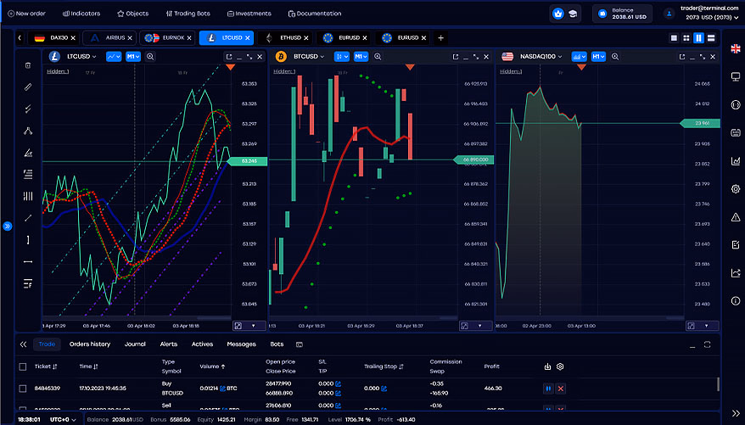Screen dimensions: 745x425
Task: Open settings gear in right sidebar
Action: [x=736, y=189]
